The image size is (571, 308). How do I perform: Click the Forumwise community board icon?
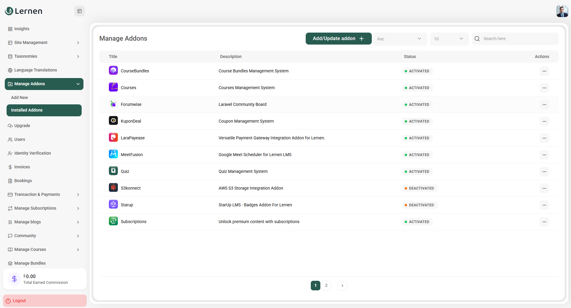pos(113,104)
